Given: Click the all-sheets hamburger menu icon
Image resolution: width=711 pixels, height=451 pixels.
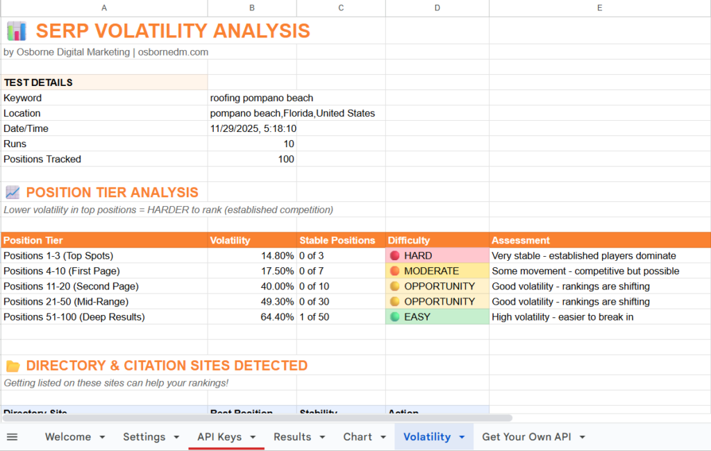Looking at the screenshot, I should (12, 436).
